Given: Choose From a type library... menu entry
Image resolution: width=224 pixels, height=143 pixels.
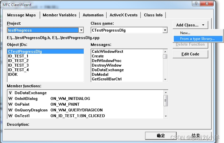Looking at the screenshot, I should coord(198,39).
